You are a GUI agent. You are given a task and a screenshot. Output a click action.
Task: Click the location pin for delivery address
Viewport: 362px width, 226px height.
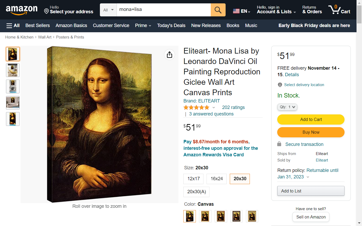[46, 11]
